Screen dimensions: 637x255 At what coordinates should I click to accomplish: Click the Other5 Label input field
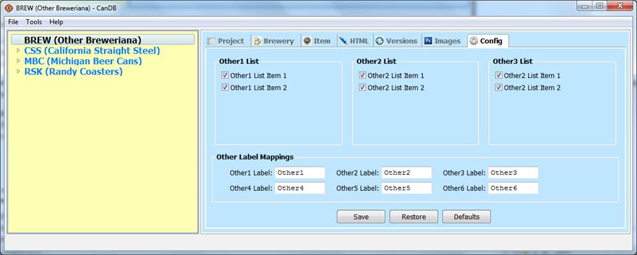pos(406,188)
